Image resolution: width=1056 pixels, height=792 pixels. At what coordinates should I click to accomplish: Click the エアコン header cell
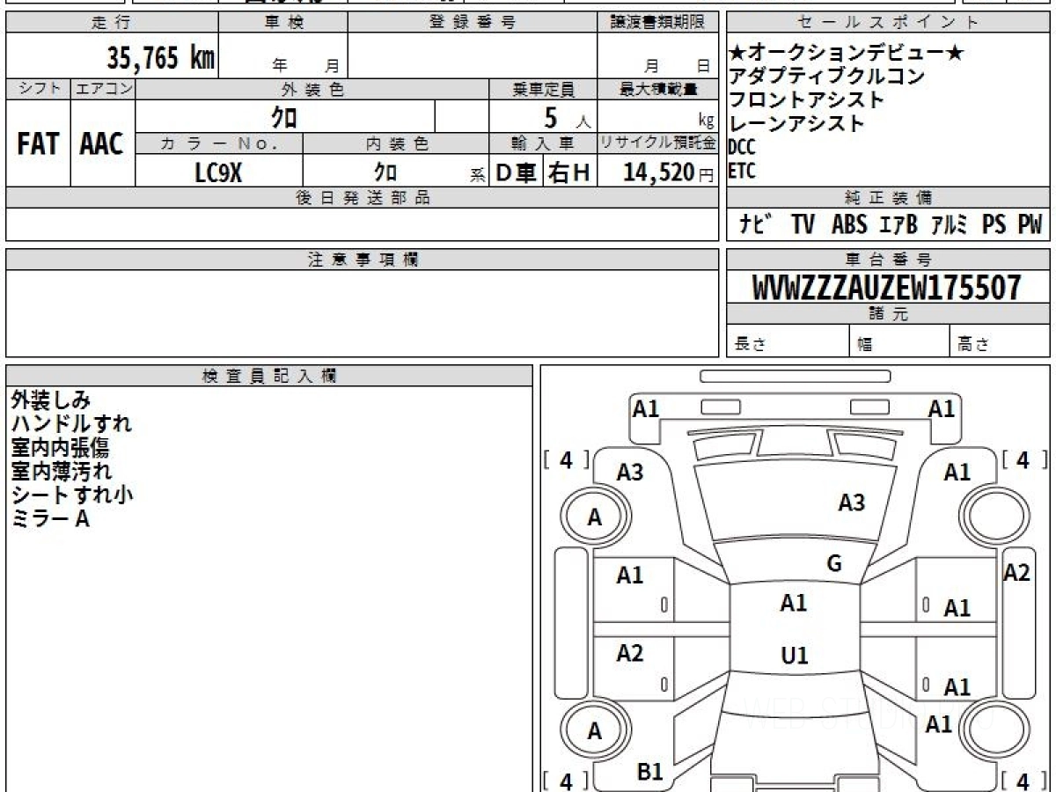pyautogui.click(x=103, y=89)
